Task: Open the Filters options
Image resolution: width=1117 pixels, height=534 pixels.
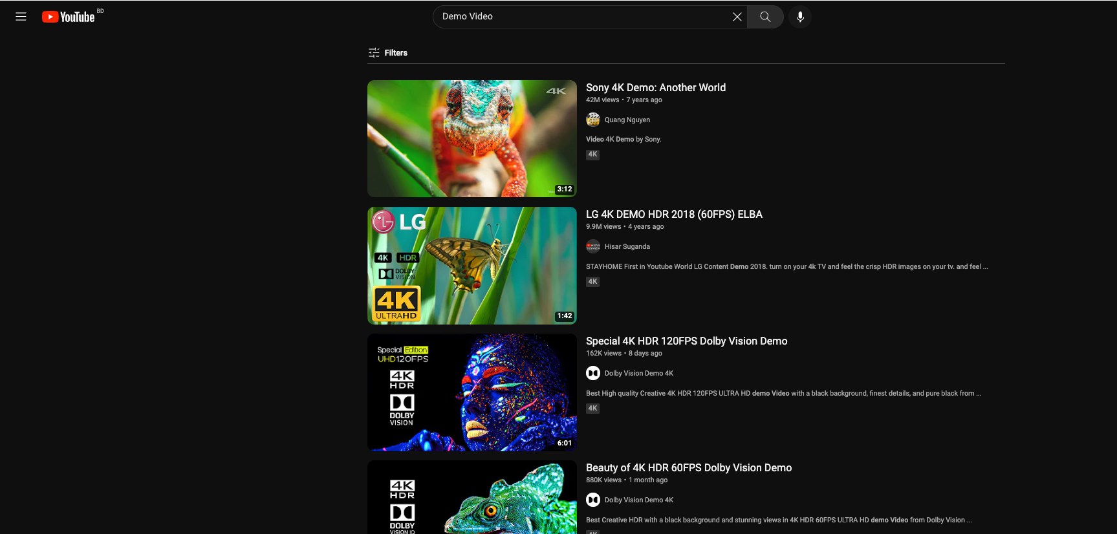Action: click(388, 53)
